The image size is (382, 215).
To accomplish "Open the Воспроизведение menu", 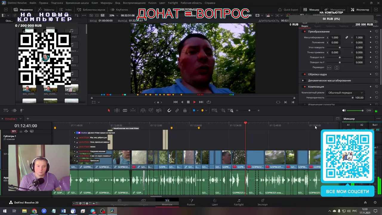I will pyautogui.click(x=134, y=3).
